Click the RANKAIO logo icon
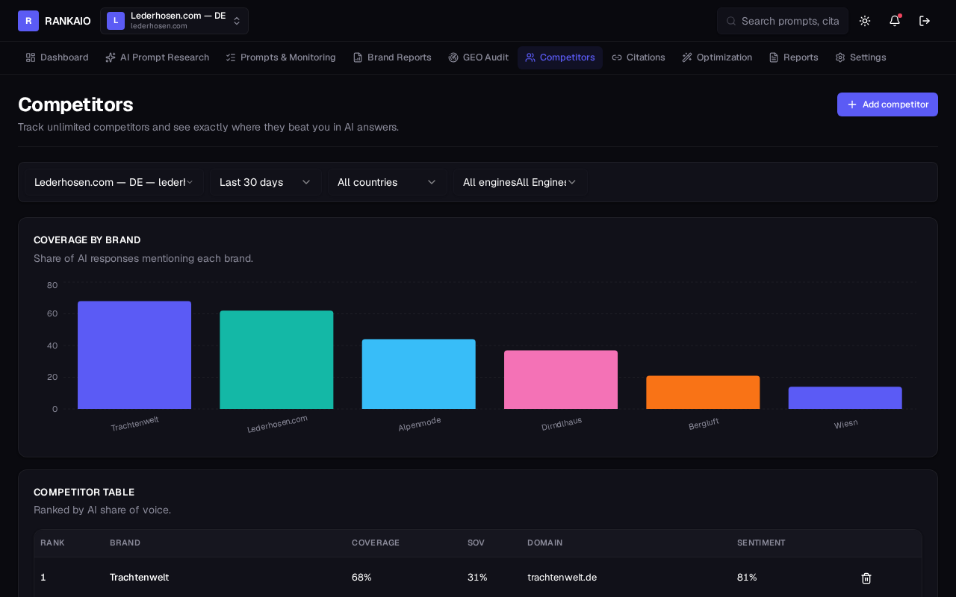 coord(28,21)
